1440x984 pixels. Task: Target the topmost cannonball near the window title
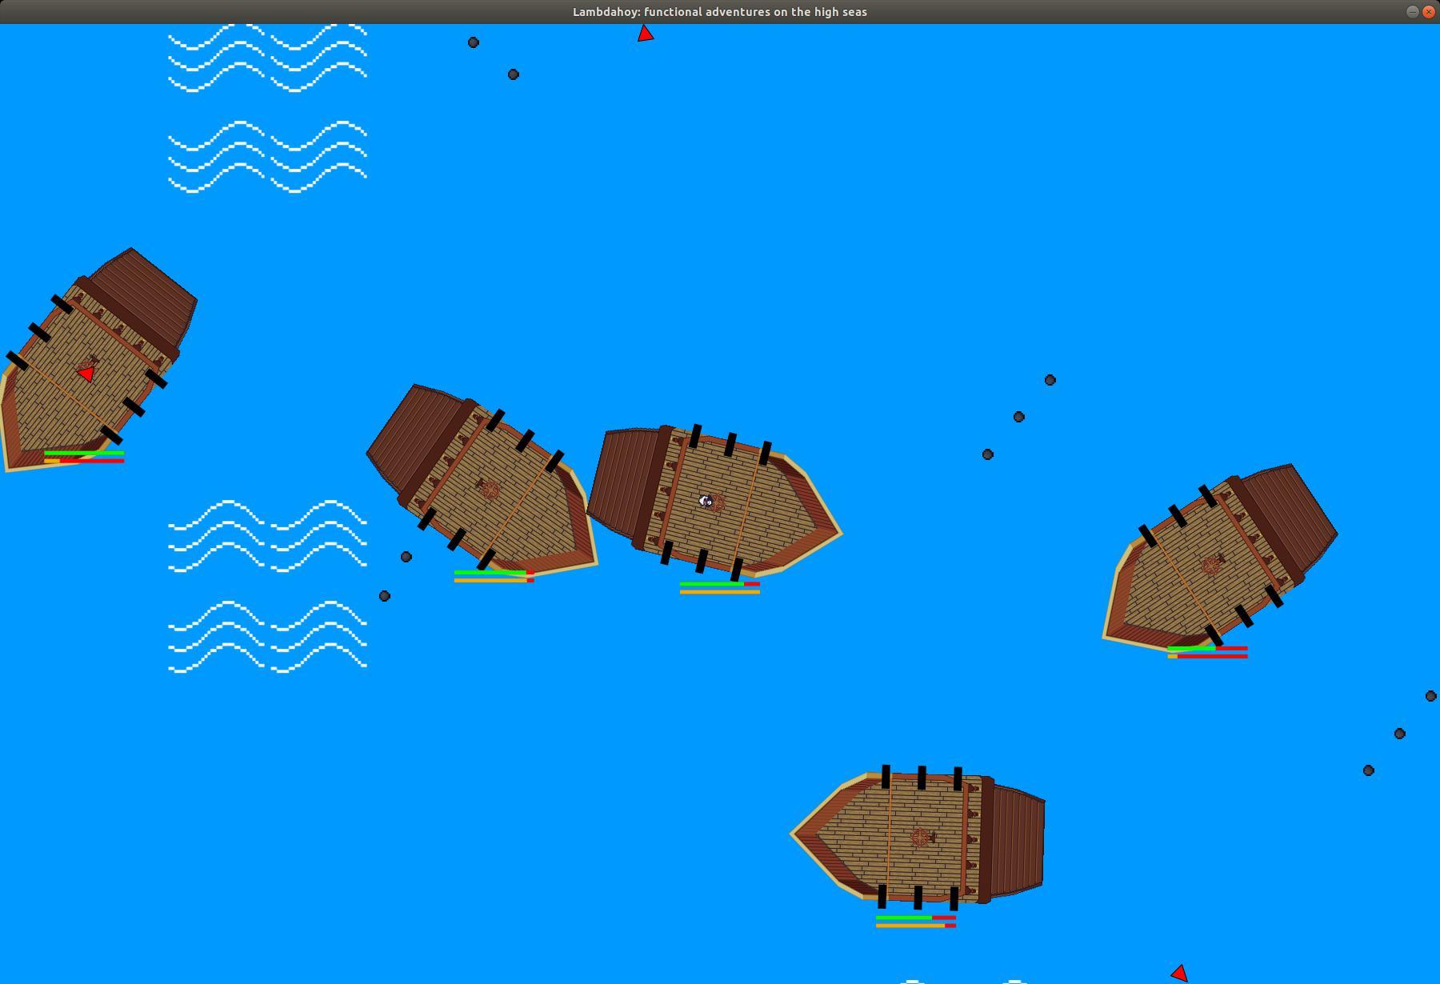(474, 42)
